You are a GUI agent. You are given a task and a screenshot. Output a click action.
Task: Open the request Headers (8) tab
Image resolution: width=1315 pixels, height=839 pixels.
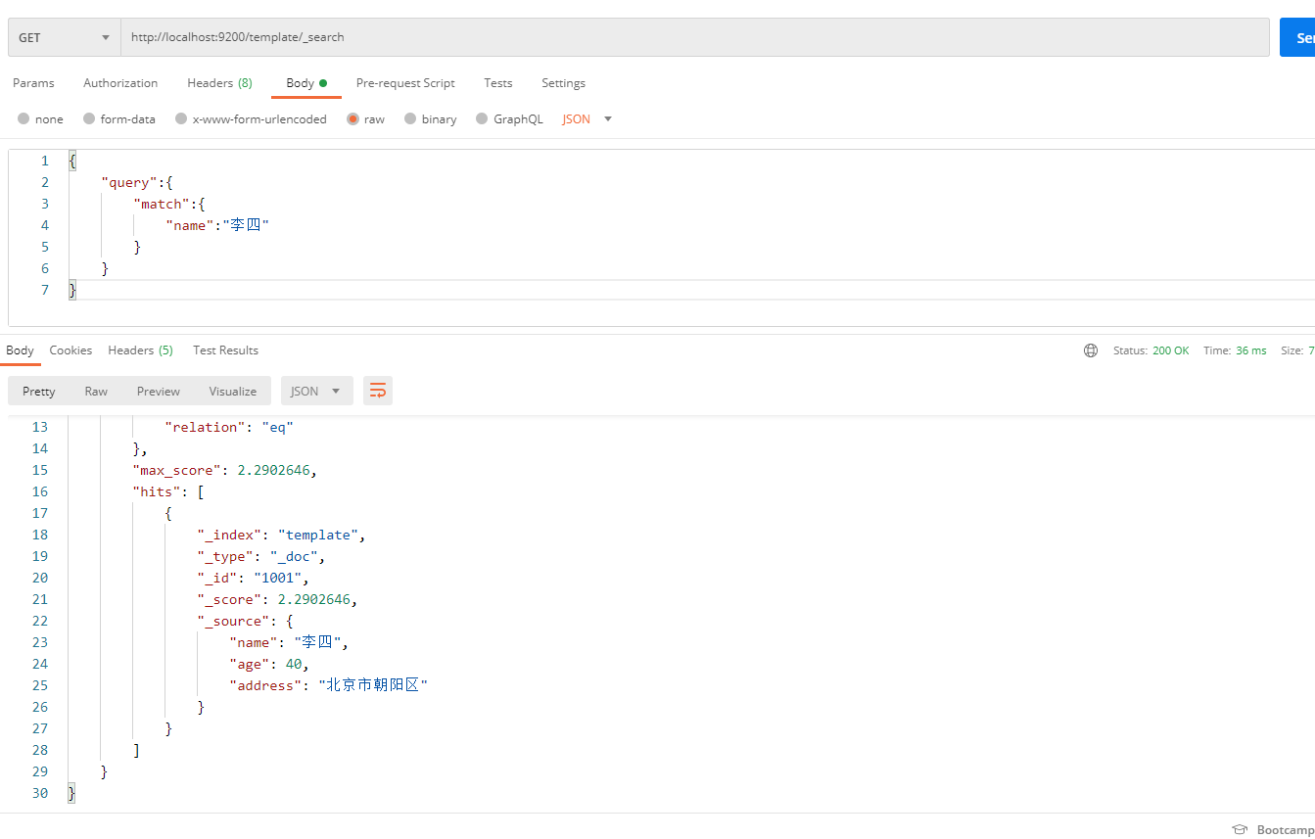point(219,83)
